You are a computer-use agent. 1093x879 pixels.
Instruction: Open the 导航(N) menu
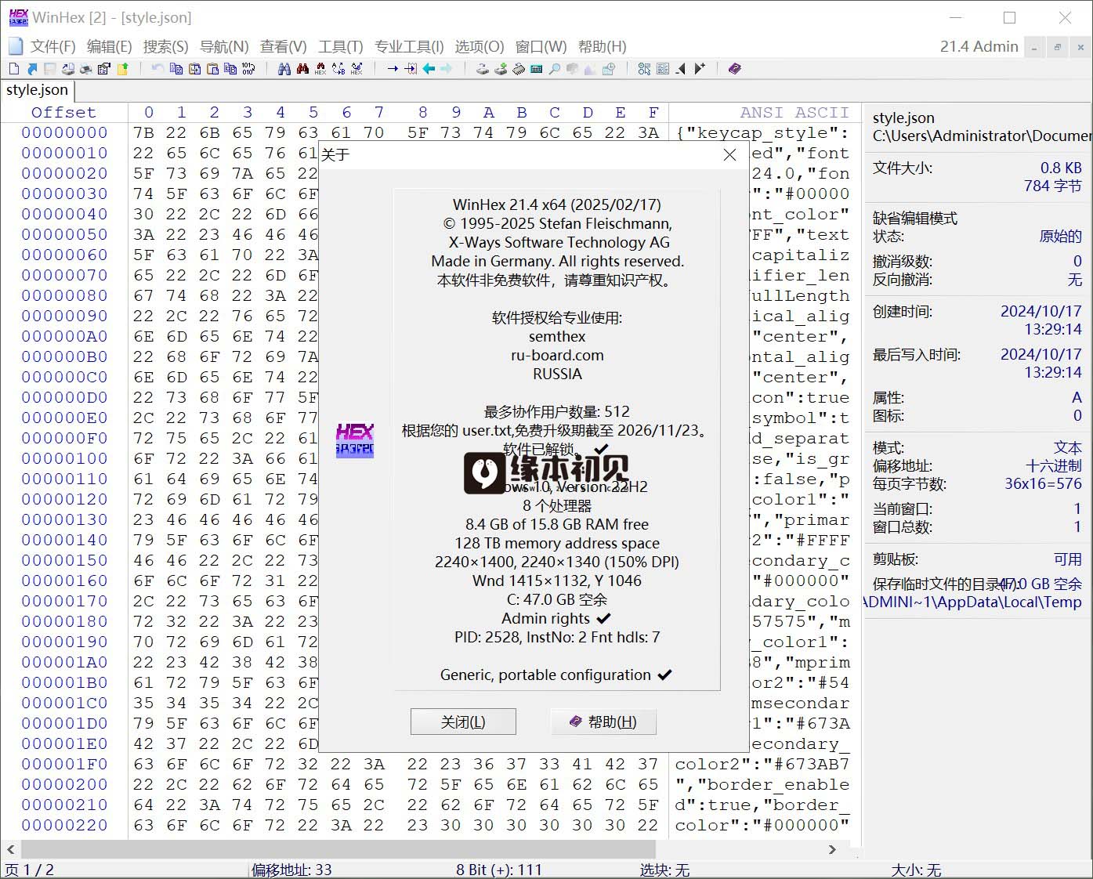coord(224,46)
